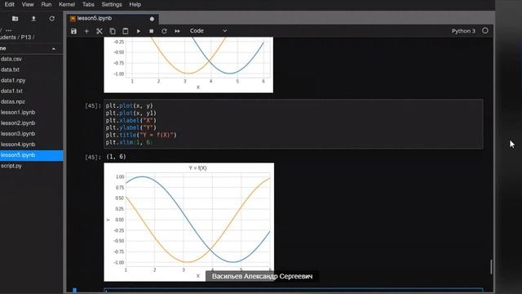Restart the kernel icon

[164, 31]
